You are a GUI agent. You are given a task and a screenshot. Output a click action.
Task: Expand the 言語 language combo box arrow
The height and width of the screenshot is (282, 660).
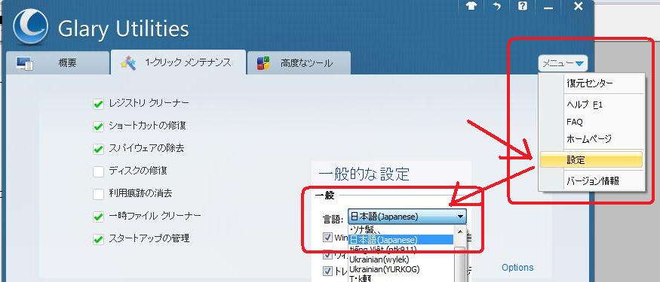click(x=460, y=217)
